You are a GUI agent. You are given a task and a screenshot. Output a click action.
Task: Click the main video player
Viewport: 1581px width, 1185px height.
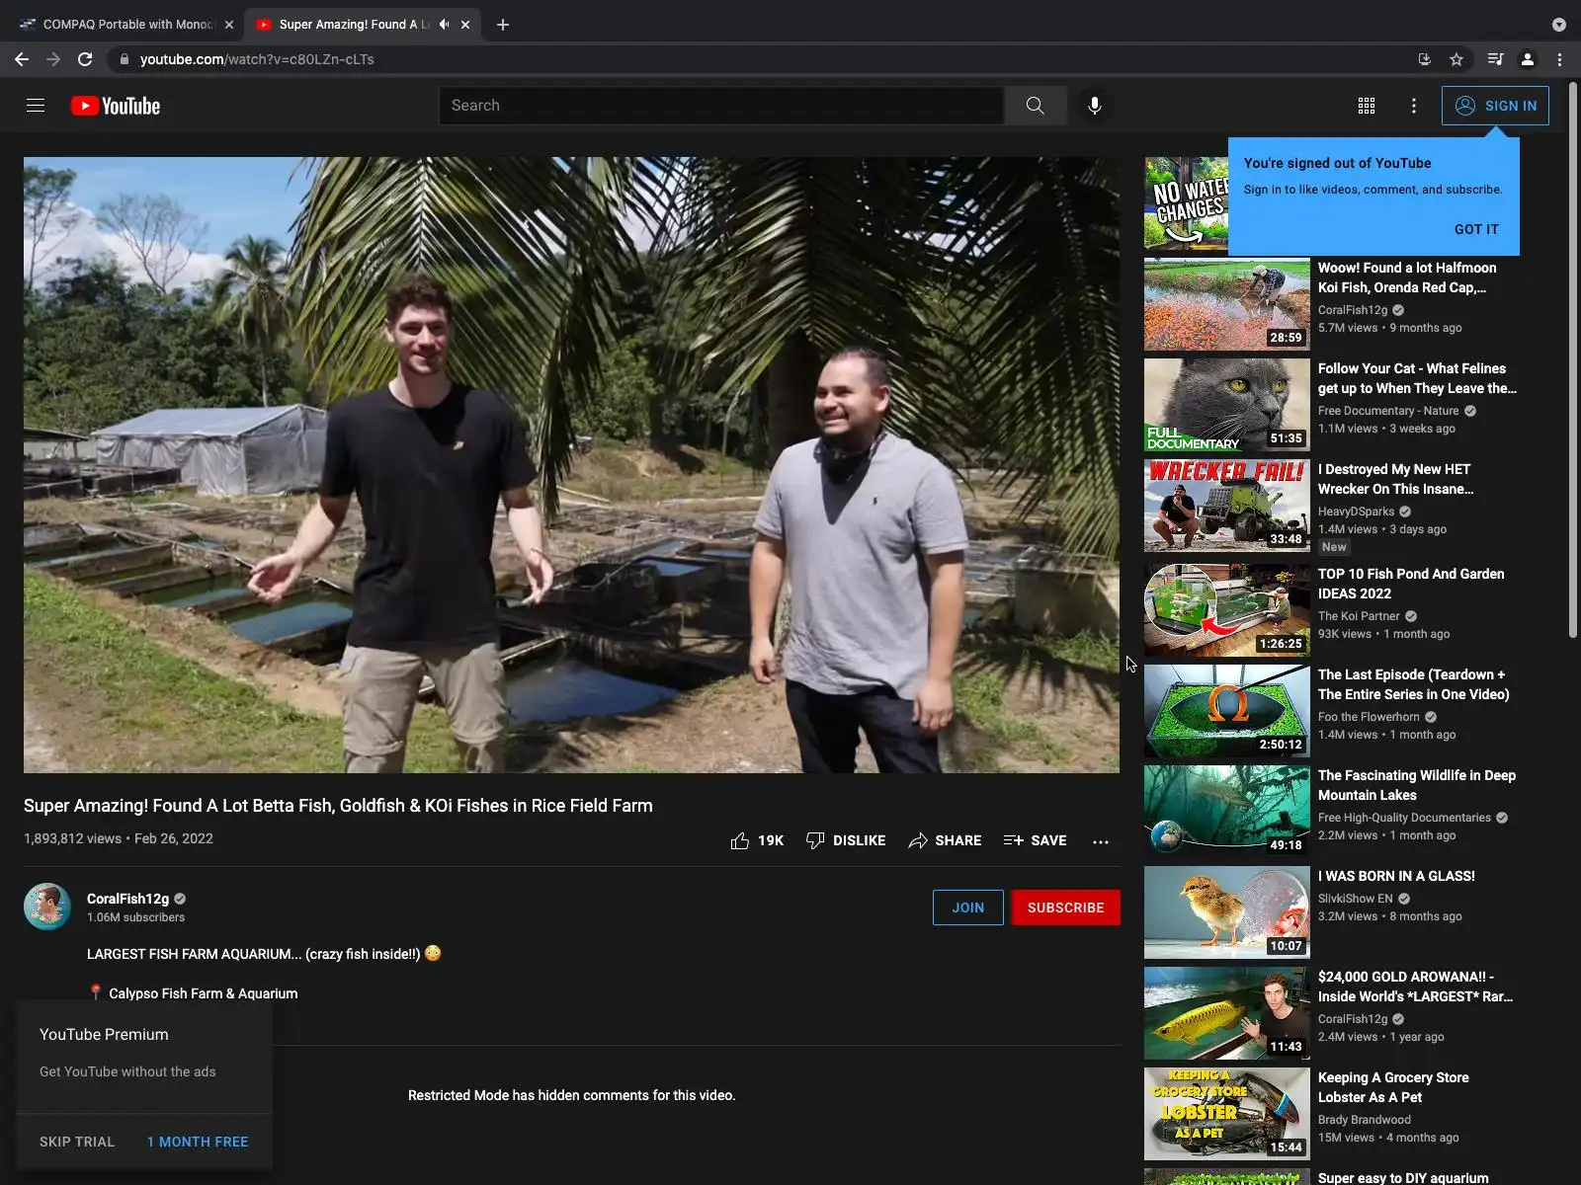(x=571, y=464)
